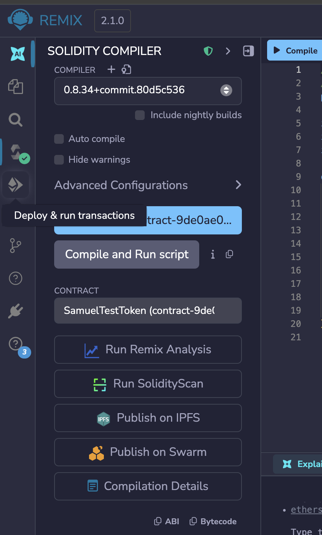Viewport: 322px width, 535px height.
Task: Click the SOLIDITY COMPILER panel title
Action: click(x=105, y=51)
